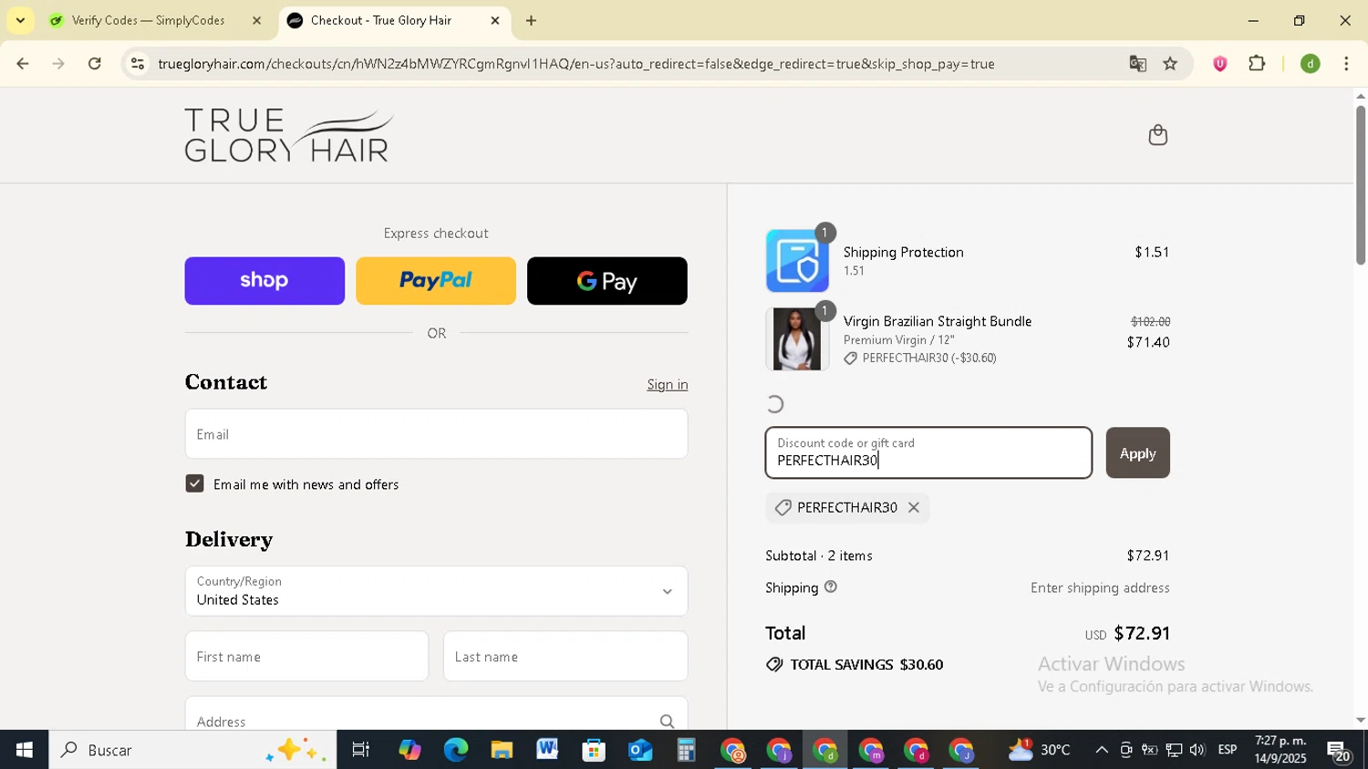
Task: Select the Checkout - True Glory Hair tab
Action: point(380,20)
